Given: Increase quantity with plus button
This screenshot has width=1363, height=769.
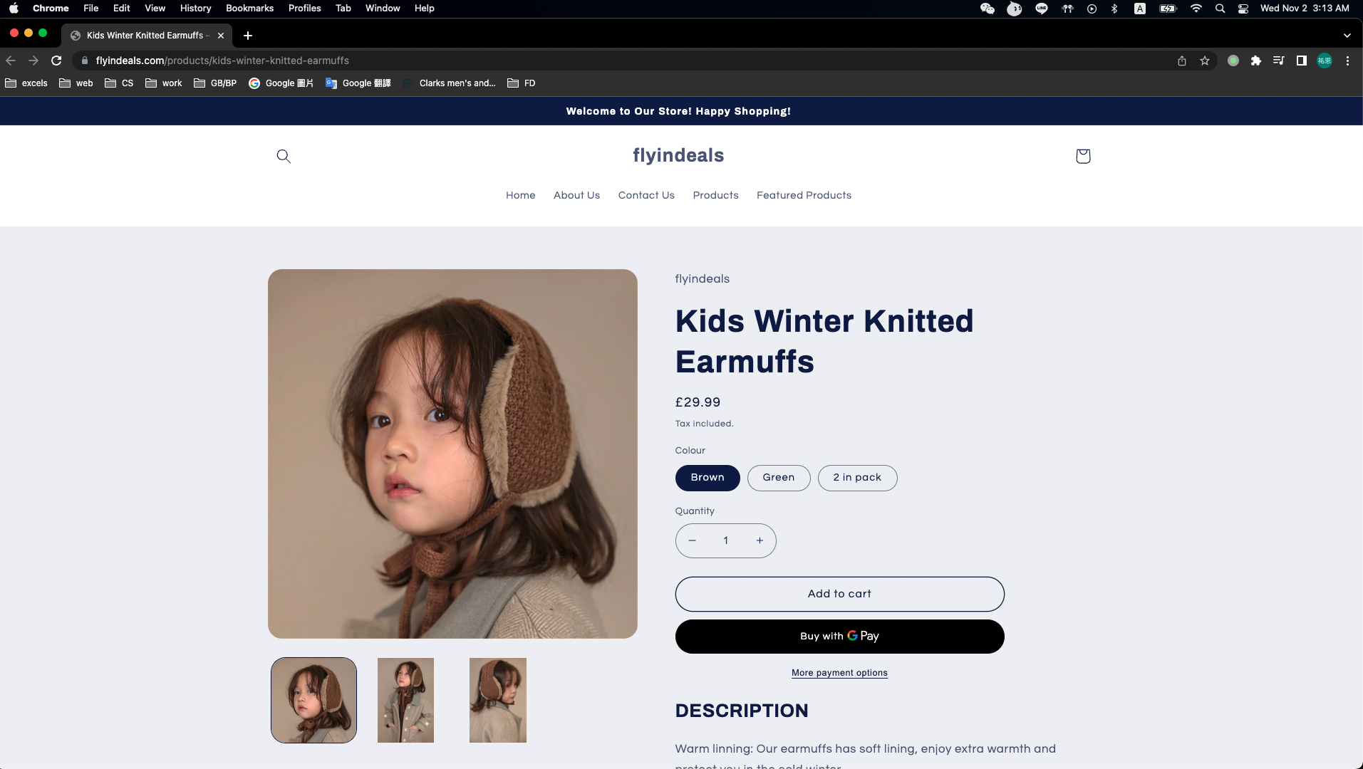Looking at the screenshot, I should coord(760,540).
